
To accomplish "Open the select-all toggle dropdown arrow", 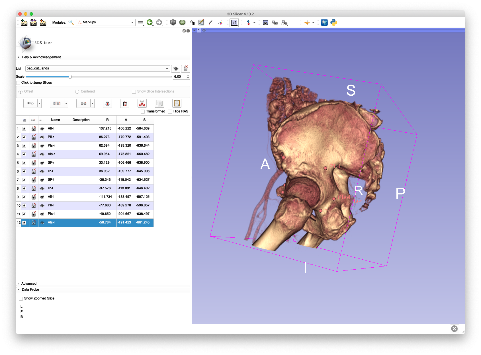I will tap(66, 103).
